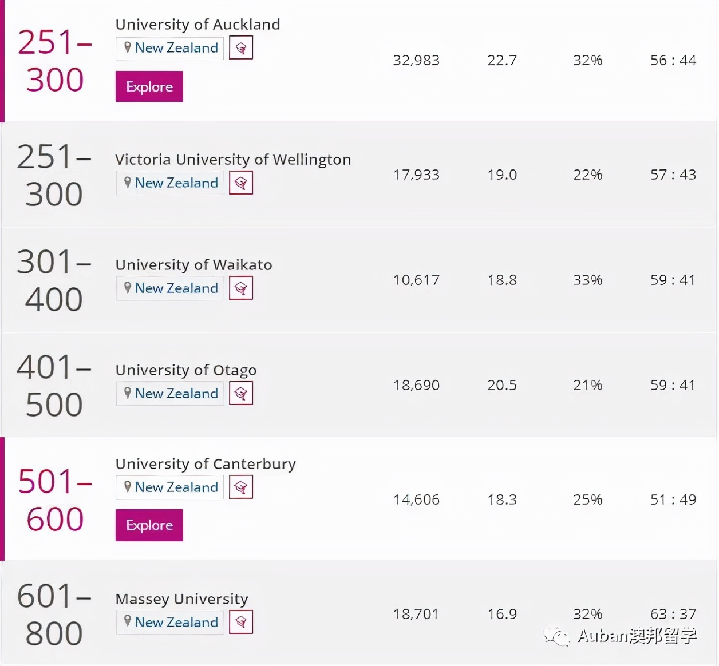Open the University of Otago link
719x666 pixels.
(x=186, y=370)
